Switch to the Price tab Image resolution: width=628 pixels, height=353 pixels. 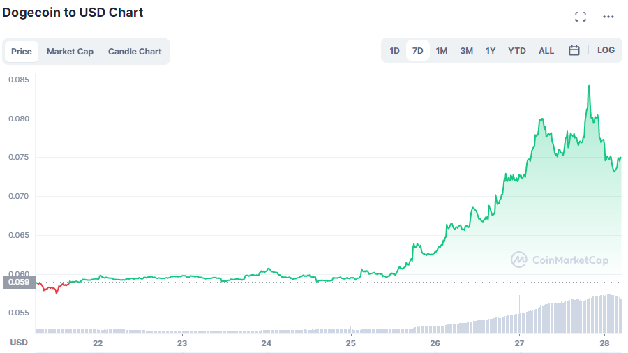[x=22, y=52]
